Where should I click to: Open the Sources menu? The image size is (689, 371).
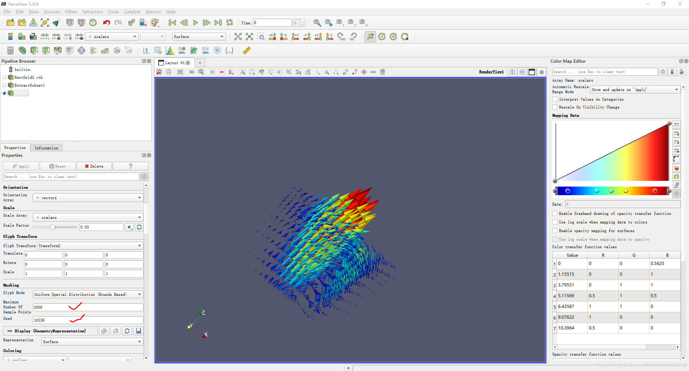click(x=52, y=12)
